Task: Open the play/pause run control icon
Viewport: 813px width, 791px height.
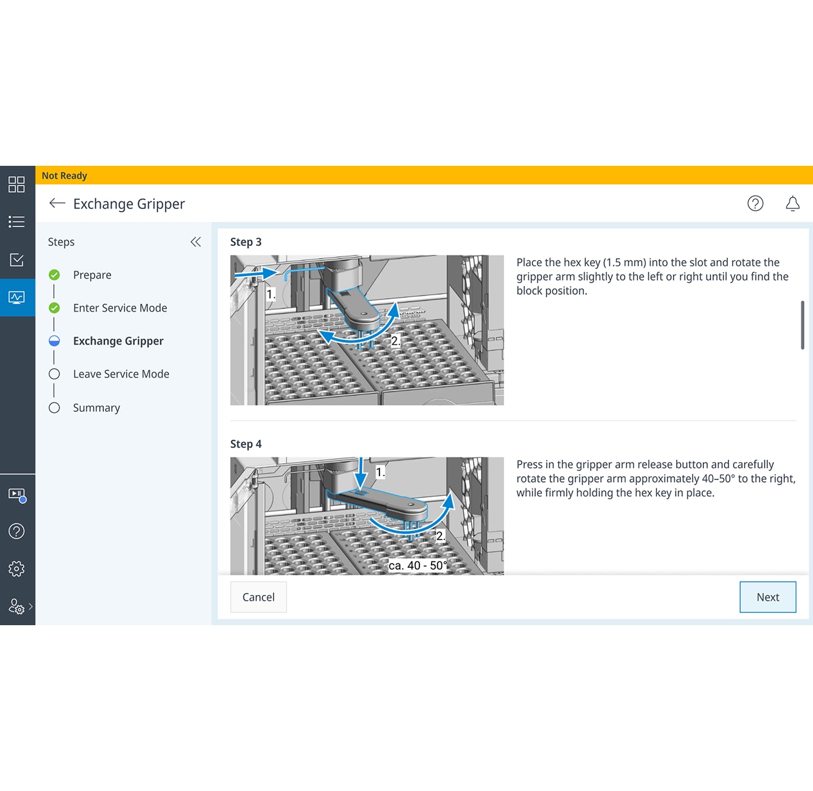Action: pos(17,494)
